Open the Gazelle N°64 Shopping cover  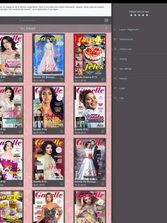[x=48, y=107]
